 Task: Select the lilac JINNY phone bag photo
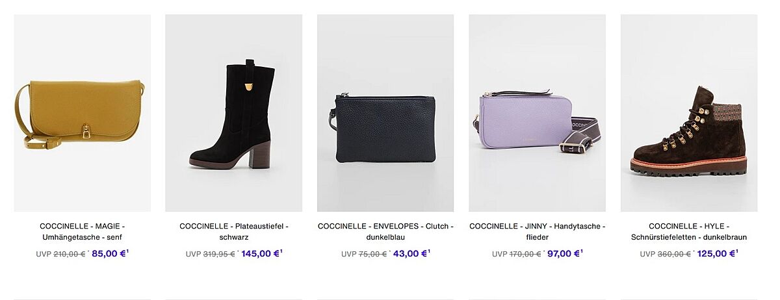(x=538, y=113)
